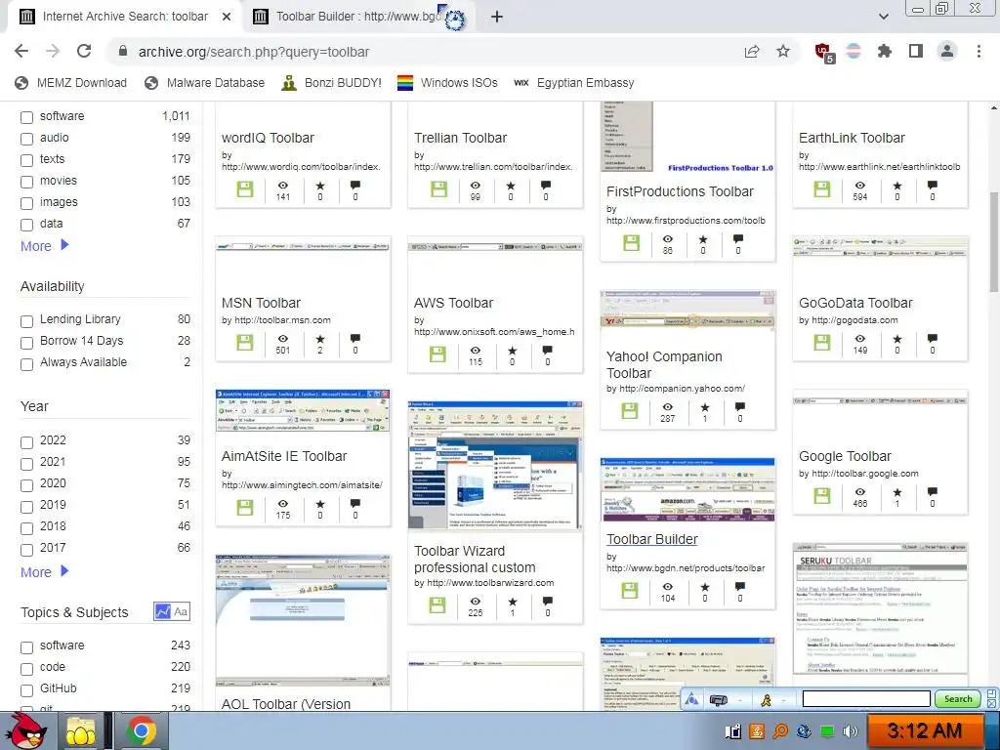Click the reviews comment icon under GoGoData Toolbar
This screenshot has width=1000, height=750.
[x=932, y=339]
